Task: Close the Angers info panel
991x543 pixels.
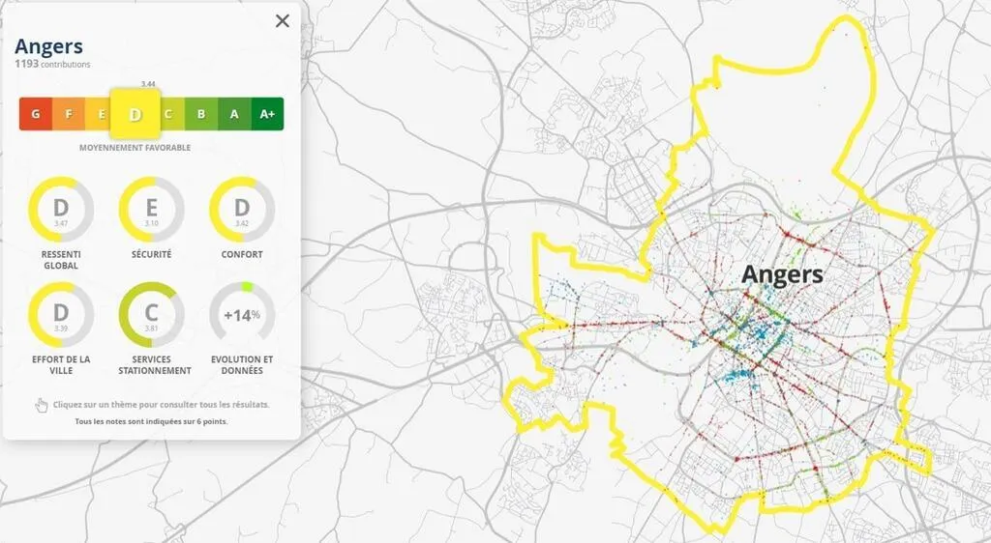Action: [x=283, y=21]
